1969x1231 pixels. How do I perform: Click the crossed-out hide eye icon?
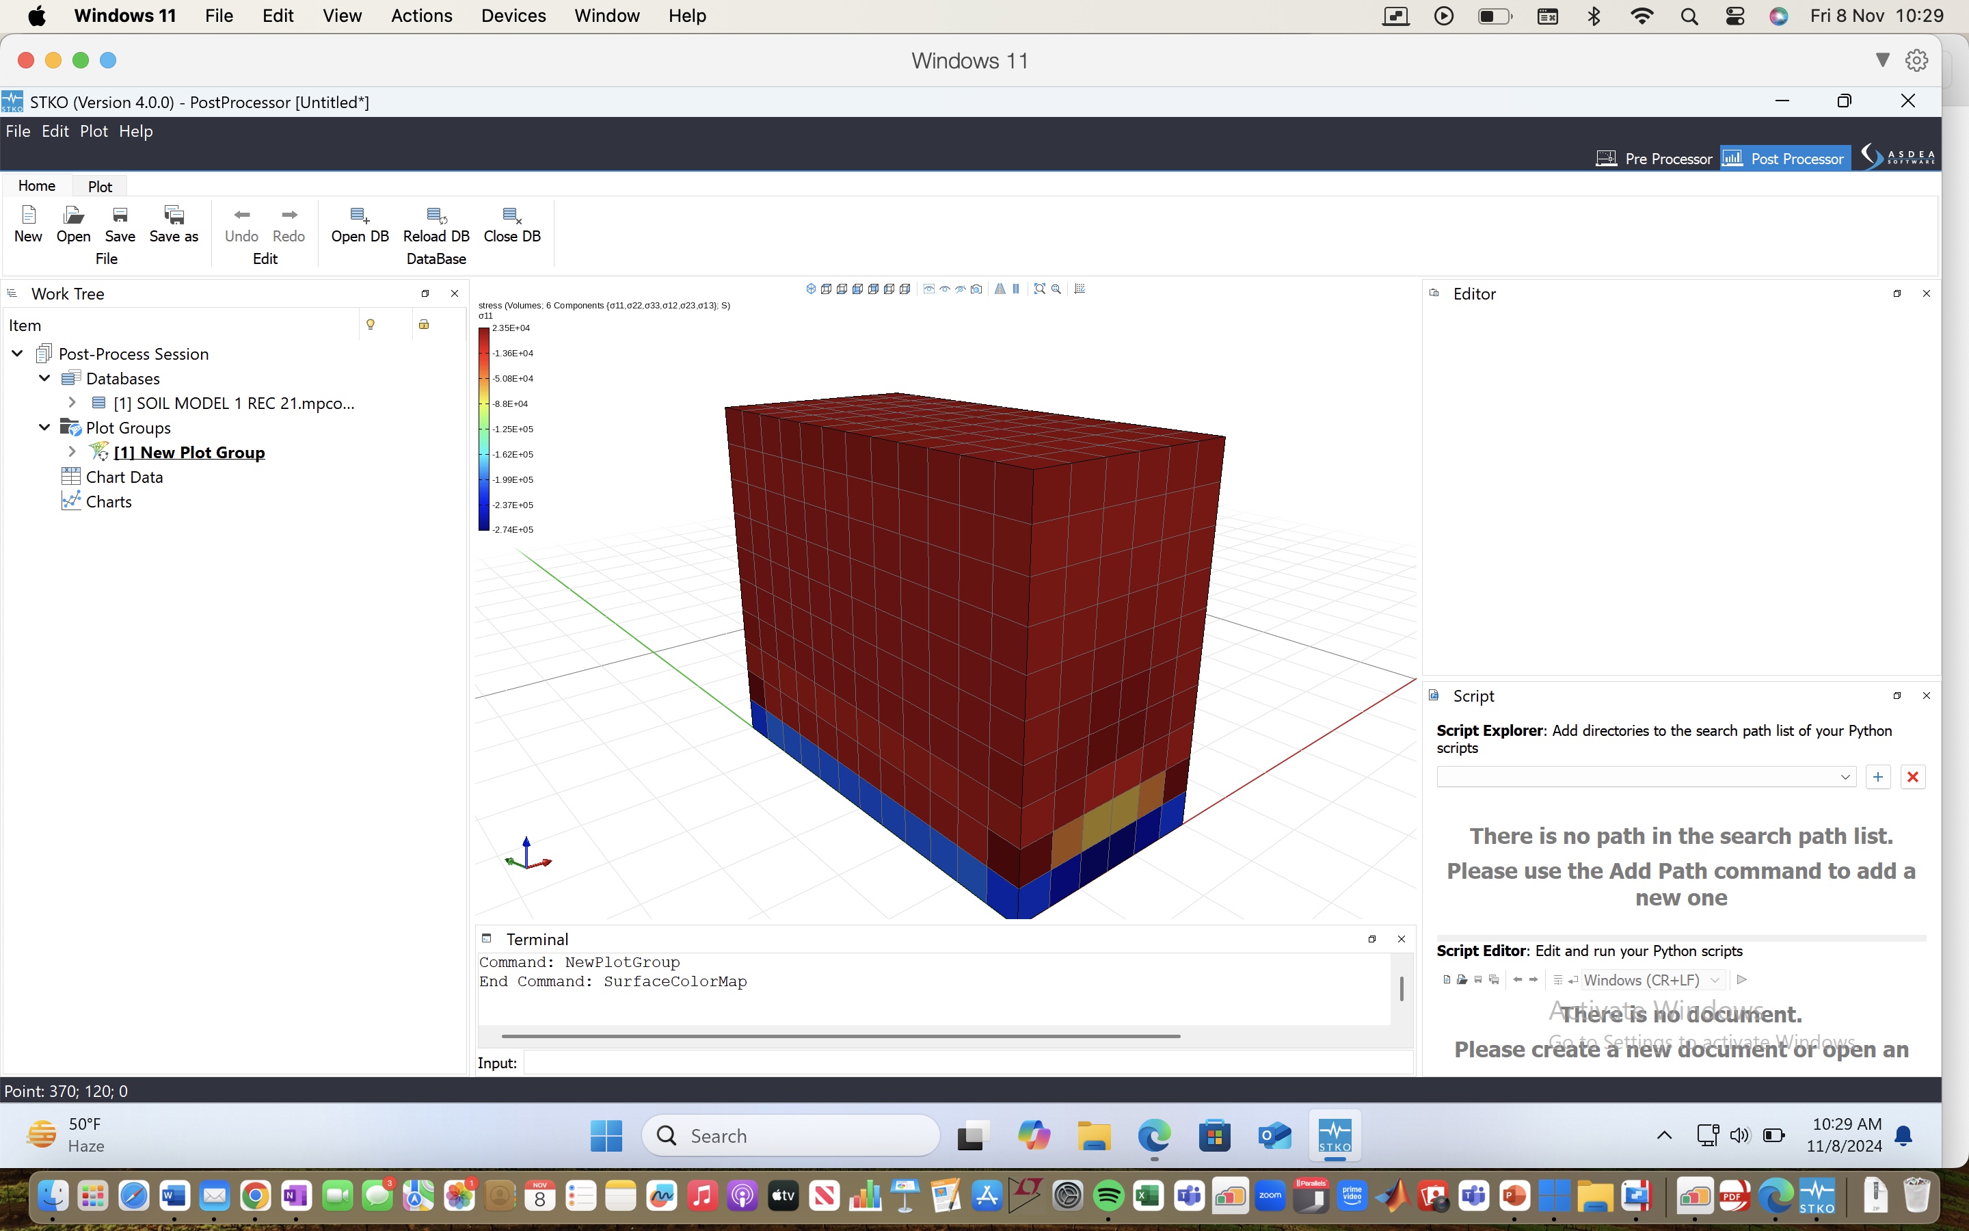[960, 289]
